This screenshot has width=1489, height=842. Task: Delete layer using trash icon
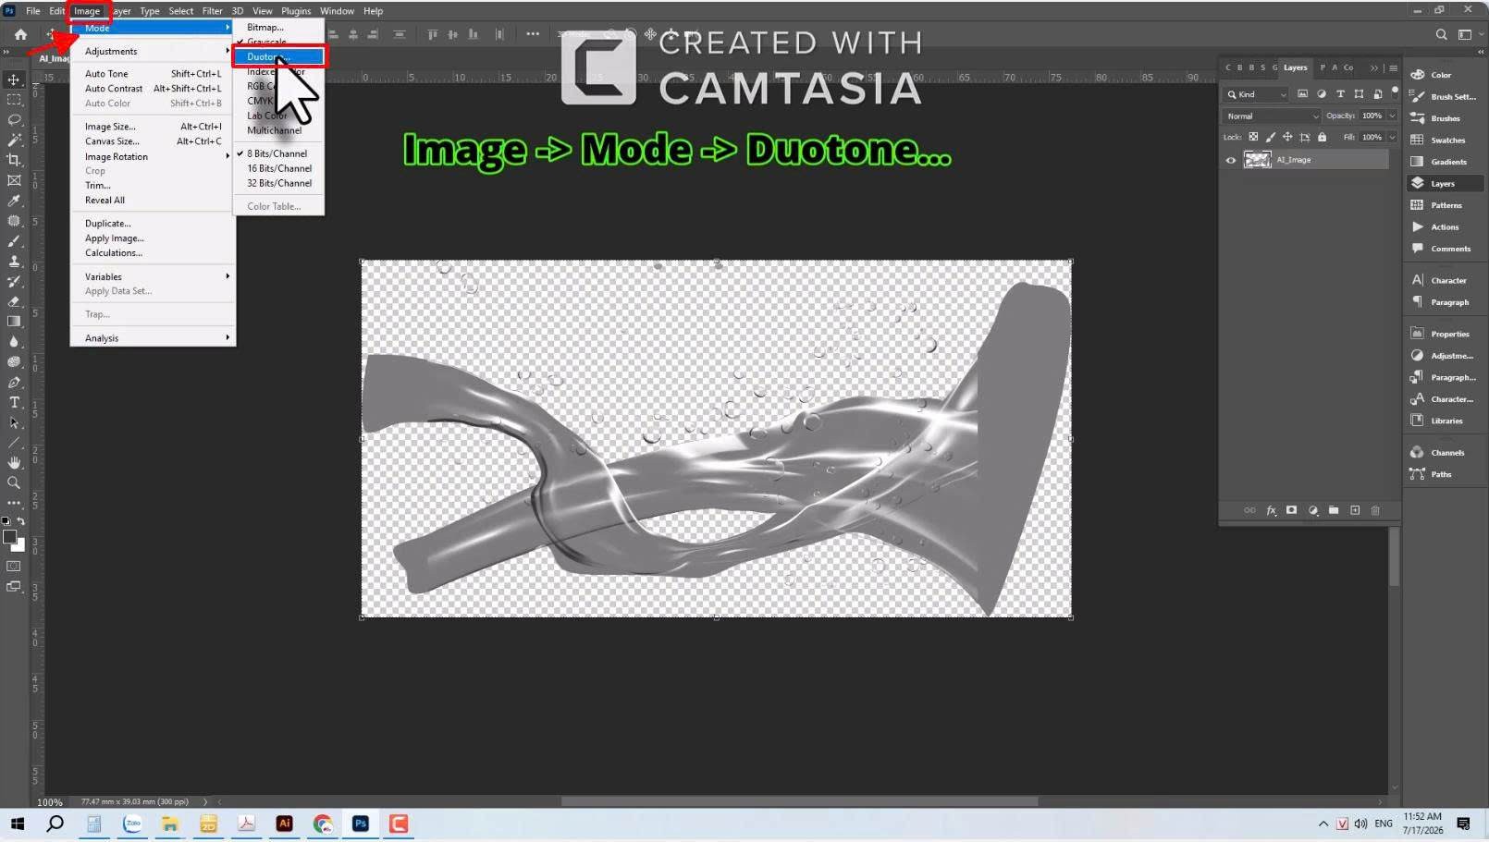click(1375, 510)
